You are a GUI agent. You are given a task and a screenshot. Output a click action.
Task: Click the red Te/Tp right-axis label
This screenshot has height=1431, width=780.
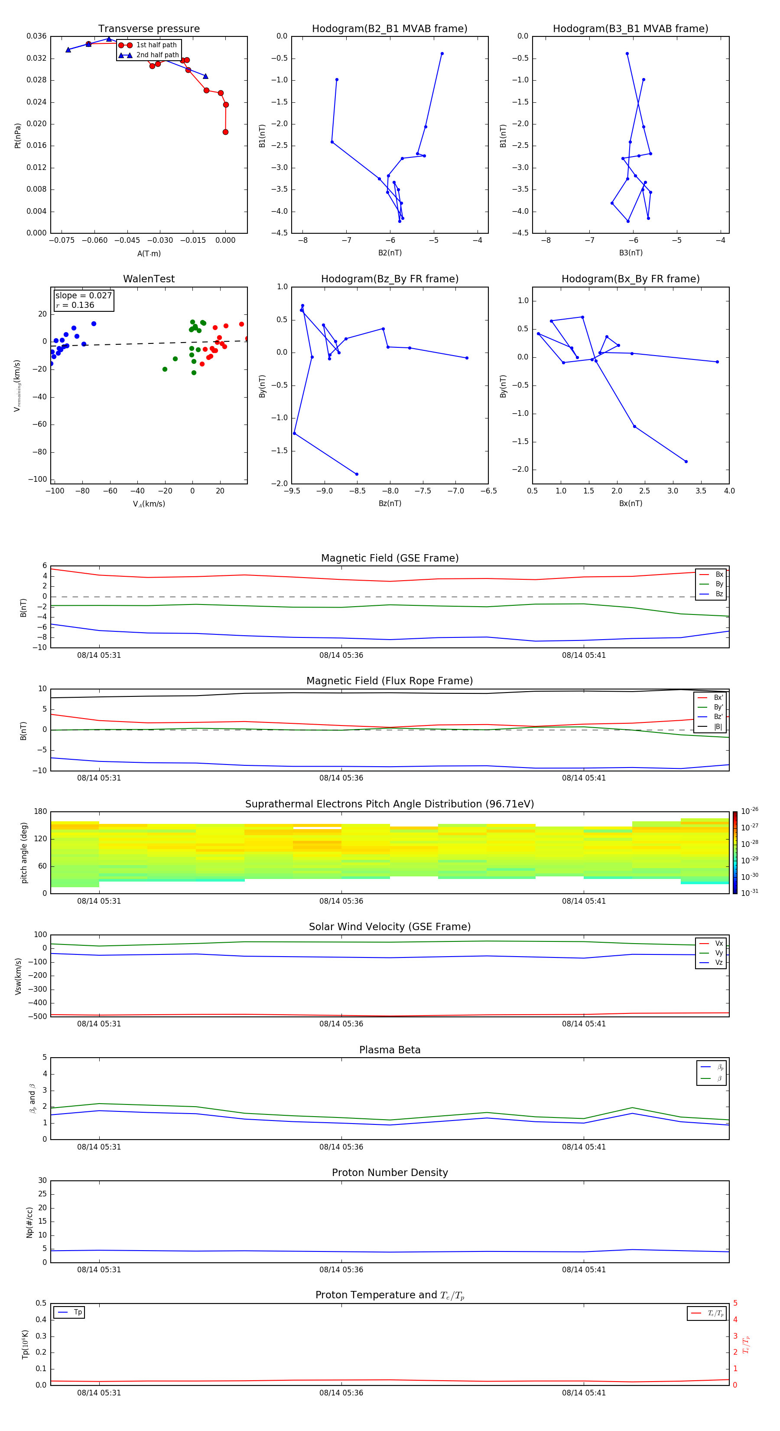click(746, 1345)
